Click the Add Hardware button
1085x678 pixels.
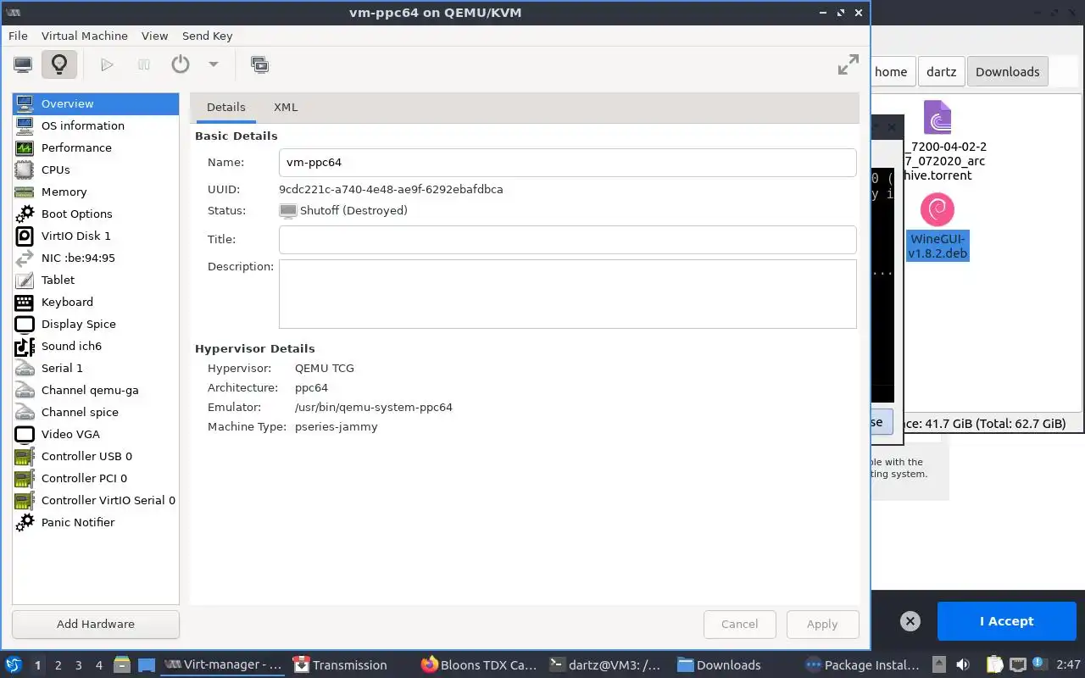96,624
